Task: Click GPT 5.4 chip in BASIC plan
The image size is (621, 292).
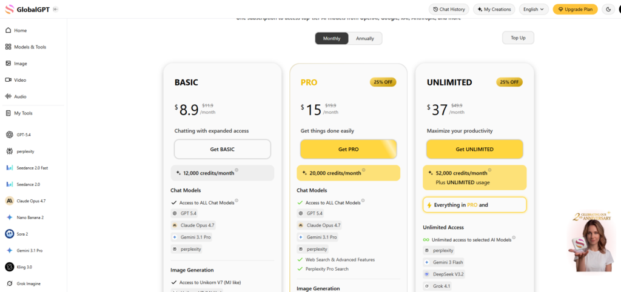Action: click(184, 213)
